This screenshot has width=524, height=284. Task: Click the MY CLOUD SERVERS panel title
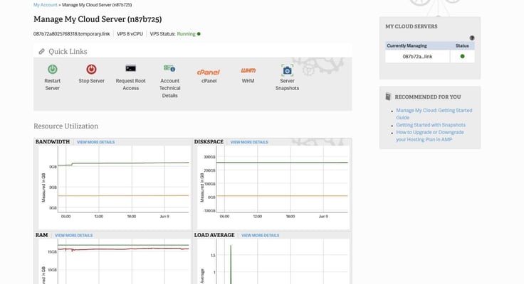click(x=412, y=26)
